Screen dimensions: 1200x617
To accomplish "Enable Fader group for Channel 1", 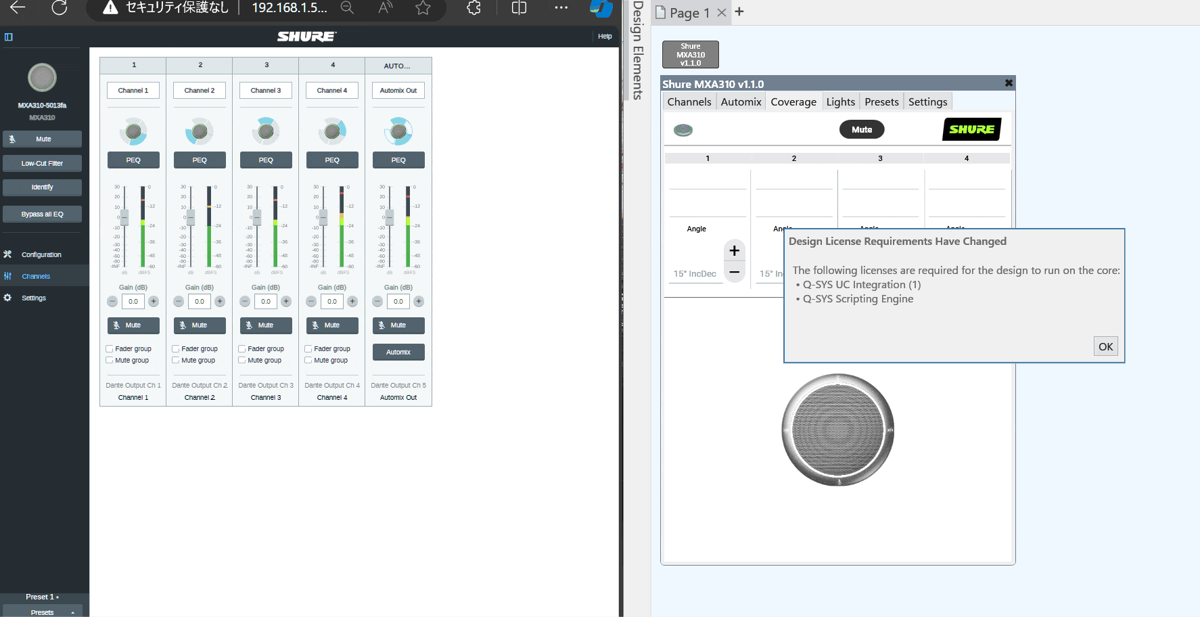I will (109, 348).
